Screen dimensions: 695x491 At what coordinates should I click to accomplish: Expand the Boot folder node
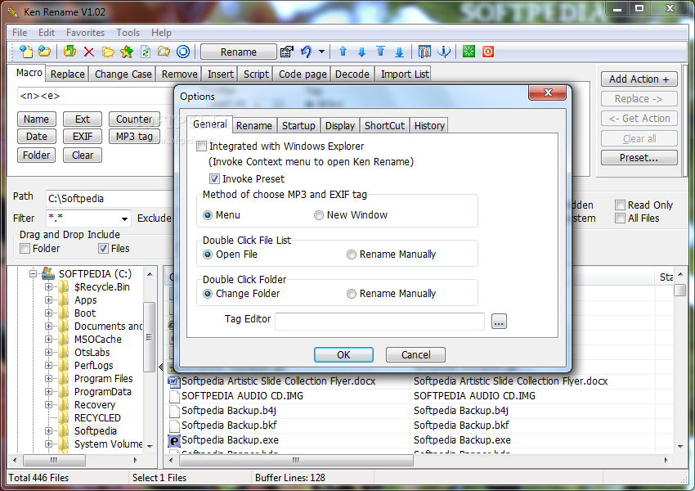coord(48,313)
